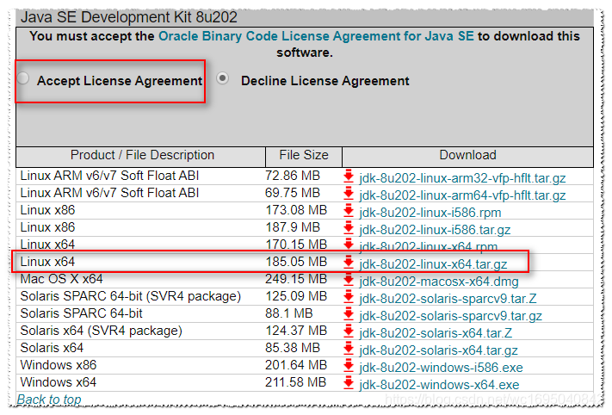Select the 211.58 MB file size cell
This screenshot has height=415, width=612.
(x=295, y=381)
